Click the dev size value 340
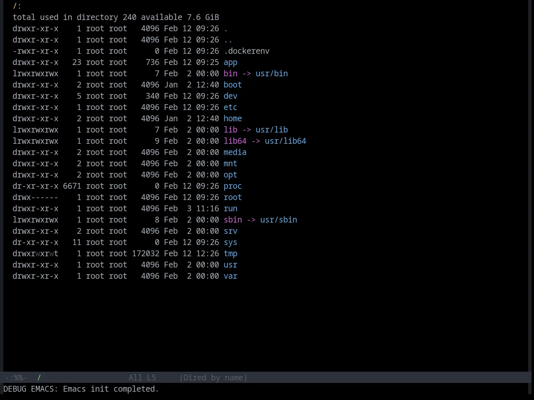This screenshot has width=534, height=400. pyautogui.click(x=152, y=96)
